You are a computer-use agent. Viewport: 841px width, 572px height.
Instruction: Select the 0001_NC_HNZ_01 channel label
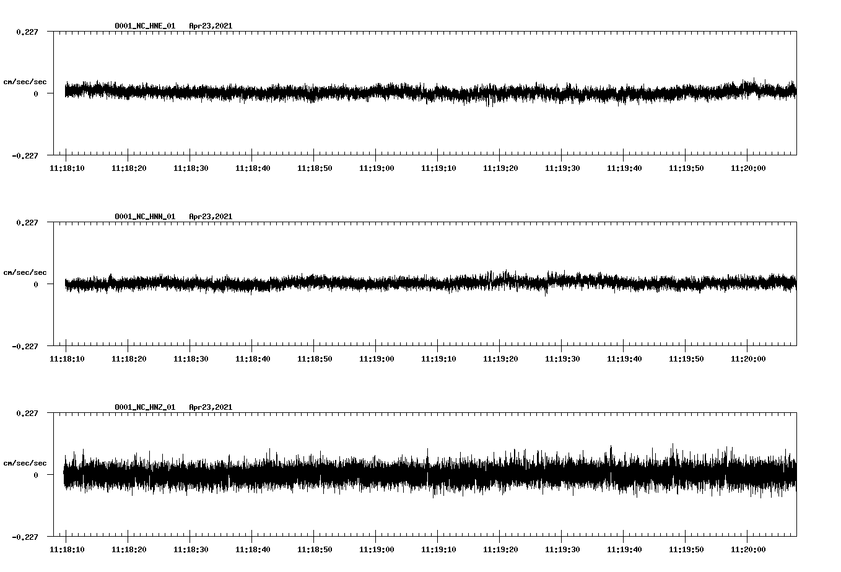point(144,407)
